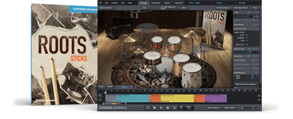Open the Settings menu

click(115, 3)
